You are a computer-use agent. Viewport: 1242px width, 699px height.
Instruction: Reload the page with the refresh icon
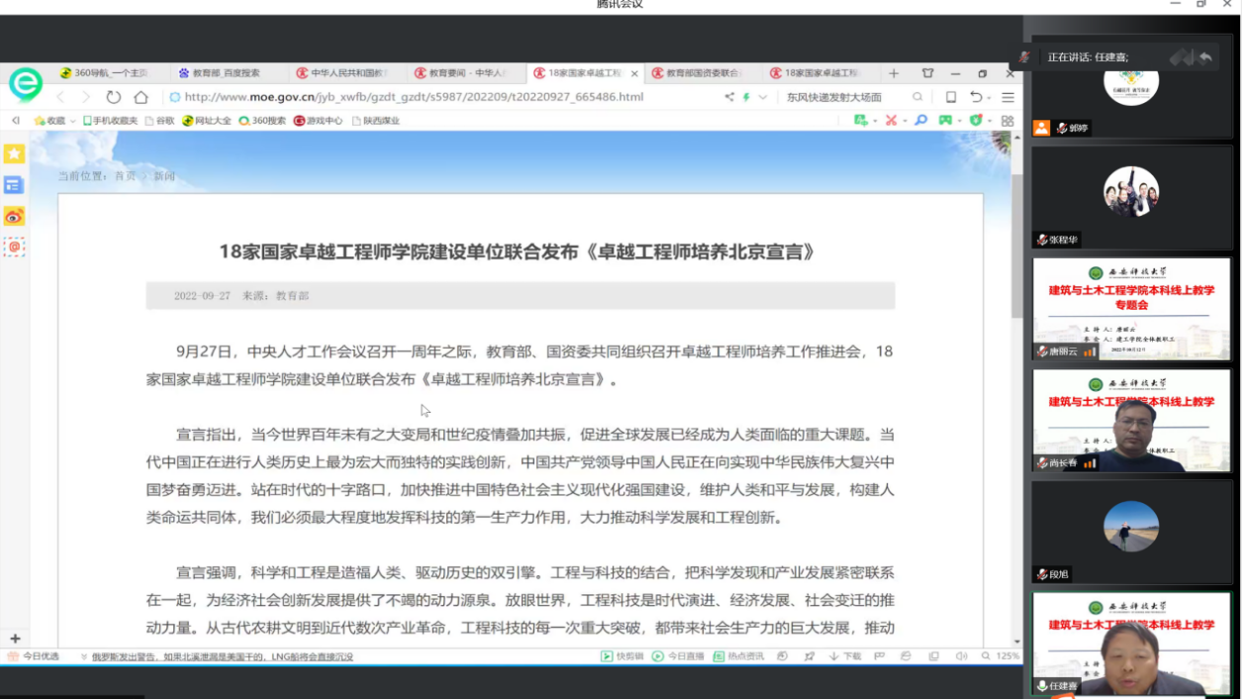[x=113, y=97]
